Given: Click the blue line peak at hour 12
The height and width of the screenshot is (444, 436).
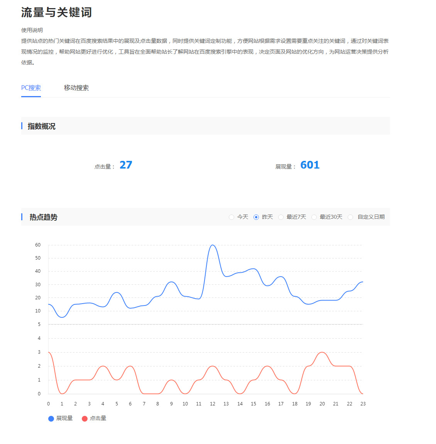Looking at the screenshot, I should [x=213, y=245].
